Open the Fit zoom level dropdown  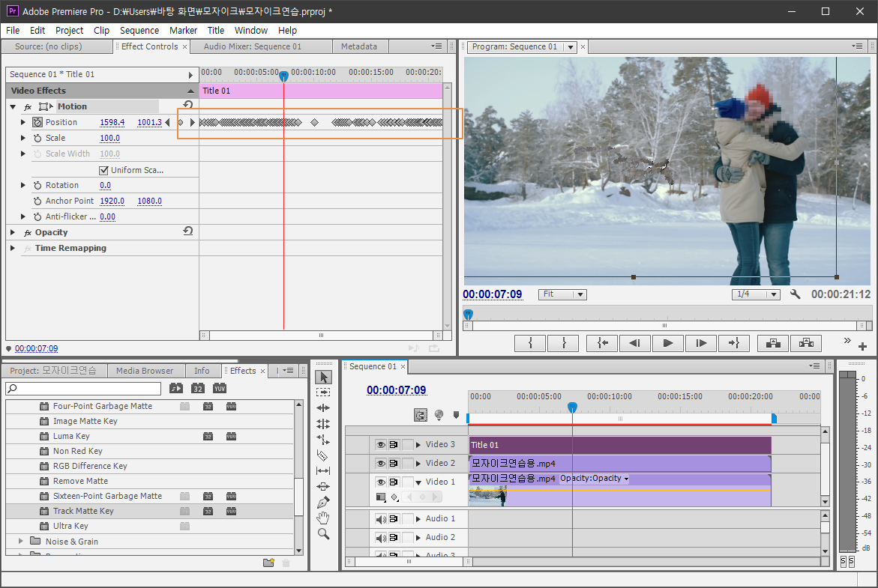(x=562, y=294)
